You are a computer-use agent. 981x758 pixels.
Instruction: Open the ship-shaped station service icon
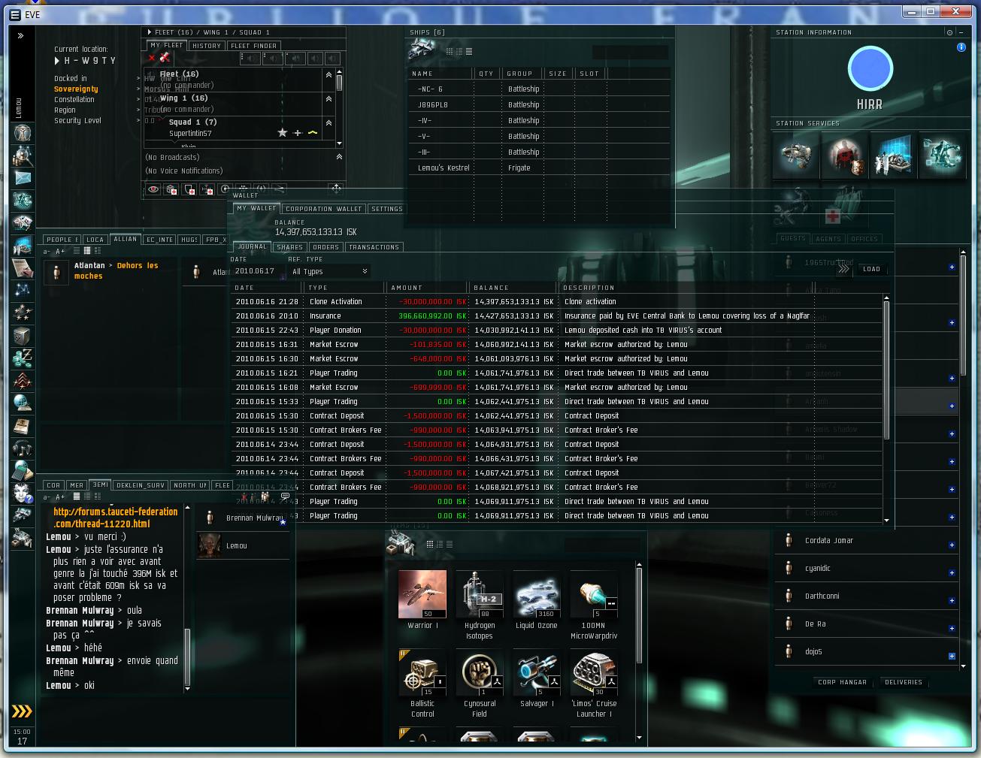click(796, 155)
